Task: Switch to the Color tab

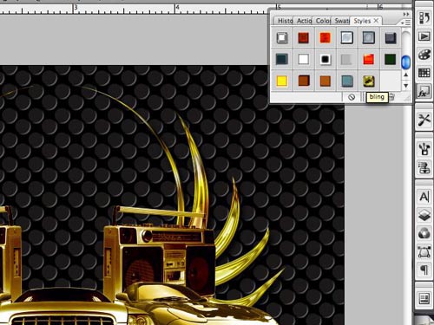Action: pos(323,21)
